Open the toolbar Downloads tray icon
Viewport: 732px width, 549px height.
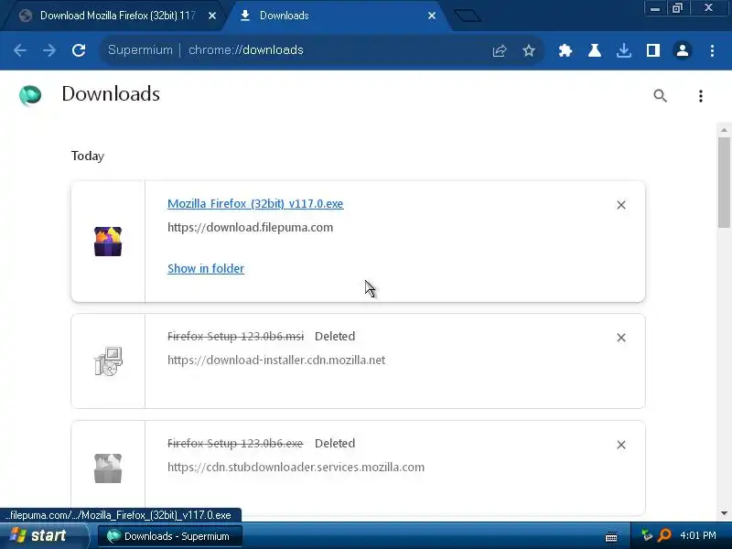(x=624, y=50)
